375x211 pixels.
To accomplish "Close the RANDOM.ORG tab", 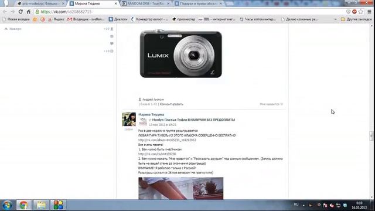I will pos(168,4).
